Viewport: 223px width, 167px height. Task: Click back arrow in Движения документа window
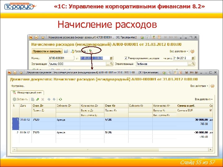15,73
